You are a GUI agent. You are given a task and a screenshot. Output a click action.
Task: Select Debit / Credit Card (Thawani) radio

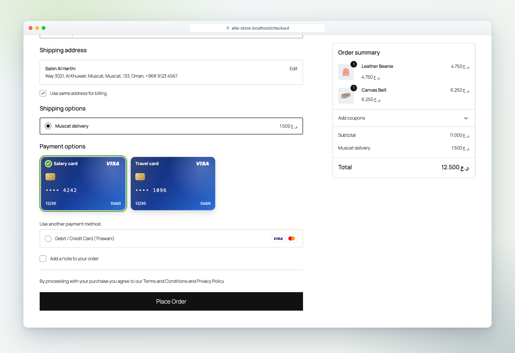point(48,239)
